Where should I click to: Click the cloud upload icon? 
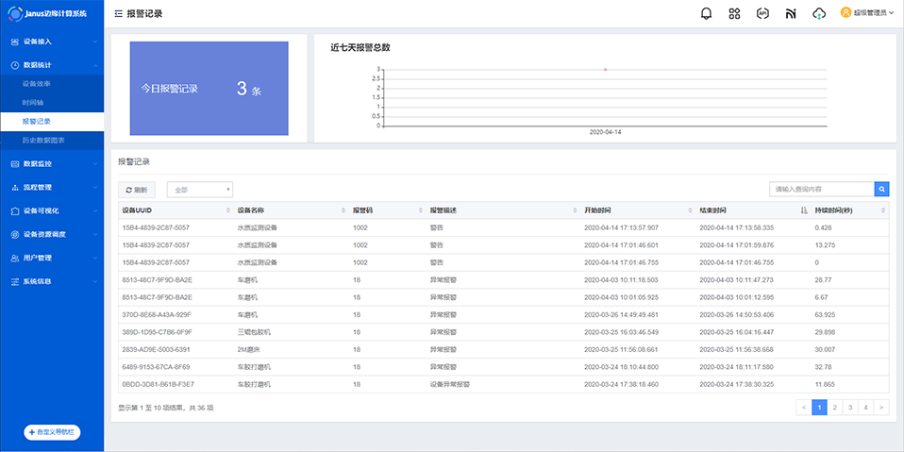[x=819, y=13]
